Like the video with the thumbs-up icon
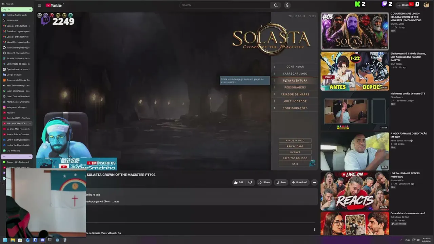Viewport: 434px width, 244px height. [x=238, y=182]
